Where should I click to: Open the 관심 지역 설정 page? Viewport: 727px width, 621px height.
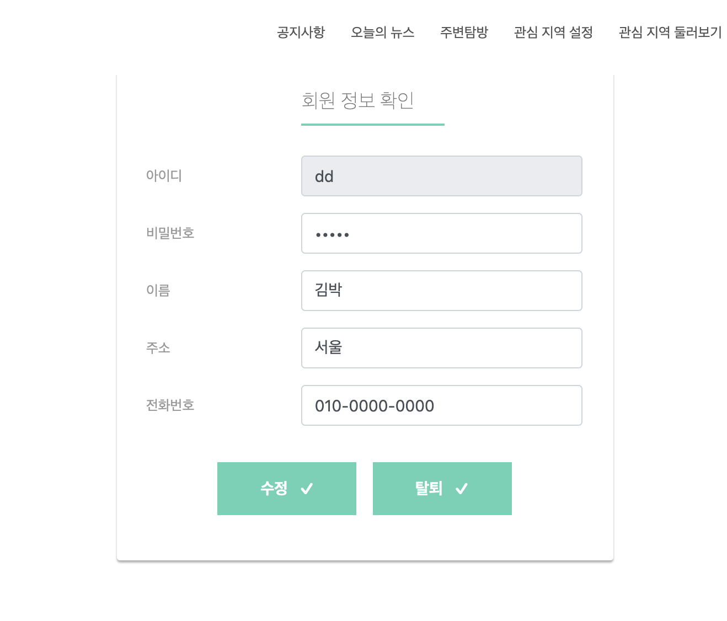(553, 33)
